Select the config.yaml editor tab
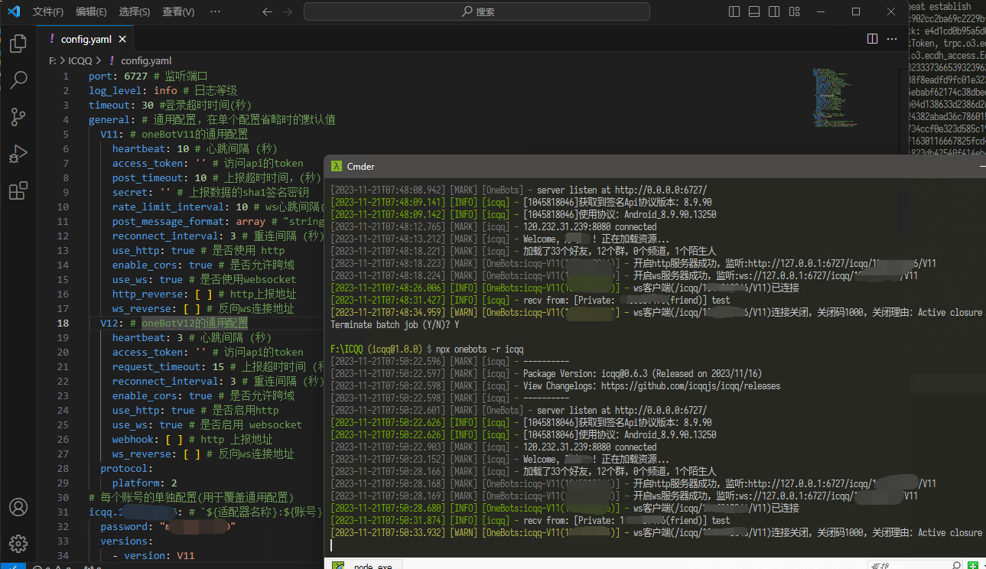The image size is (986, 569). (x=86, y=39)
